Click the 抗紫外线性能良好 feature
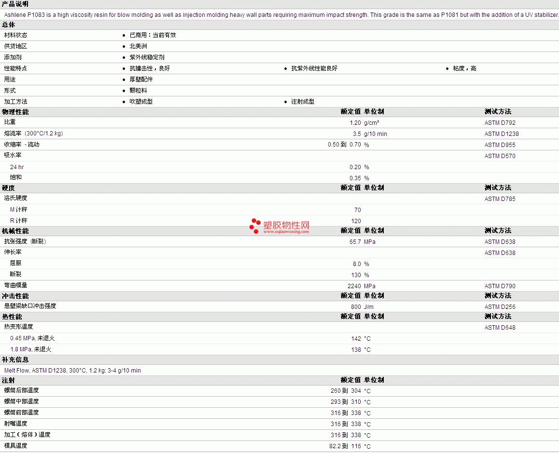Screen dimensions: 559x453 314,68
